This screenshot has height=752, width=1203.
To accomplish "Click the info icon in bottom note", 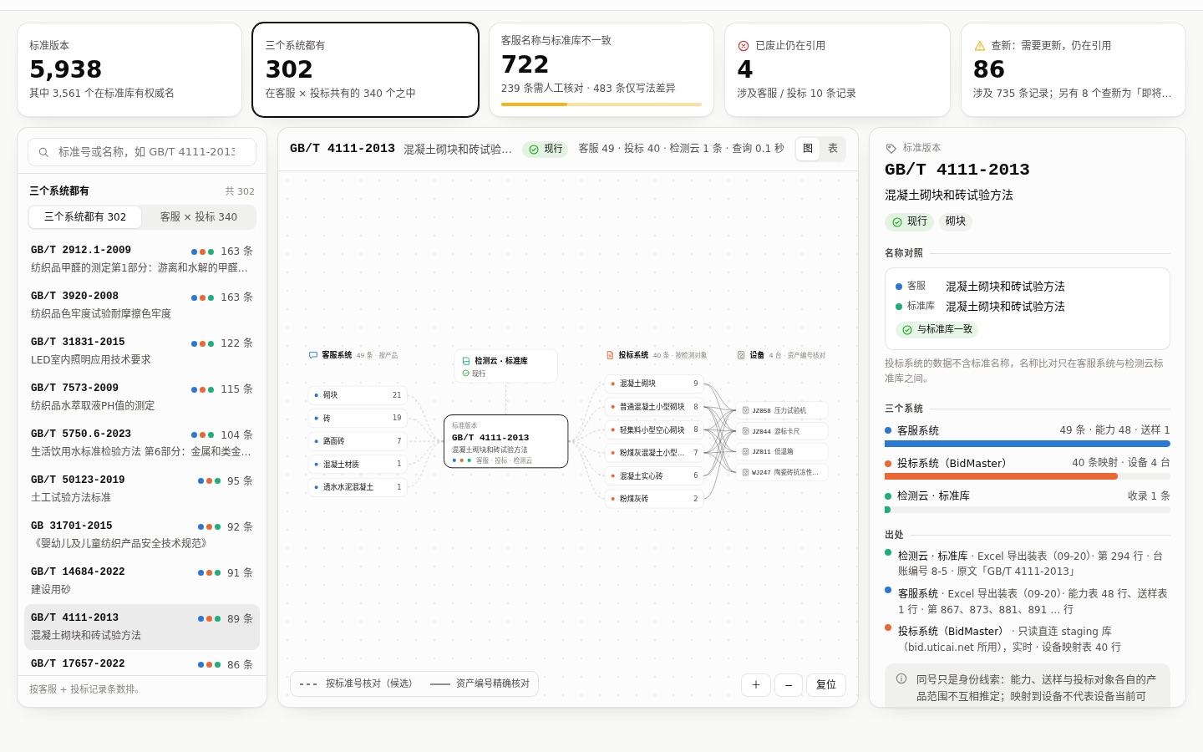I will pyautogui.click(x=901, y=678).
